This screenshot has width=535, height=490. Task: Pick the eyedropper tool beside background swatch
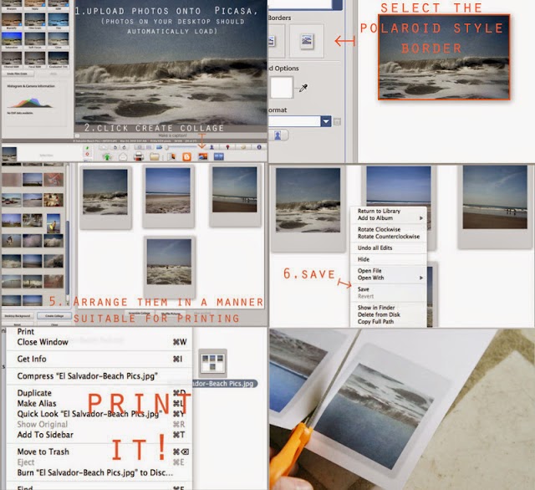(x=303, y=88)
